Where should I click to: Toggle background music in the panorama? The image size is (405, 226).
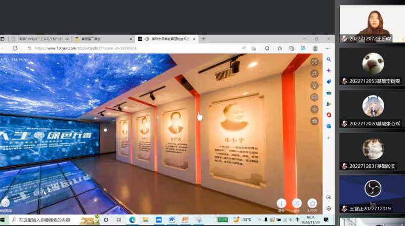tap(314, 73)
